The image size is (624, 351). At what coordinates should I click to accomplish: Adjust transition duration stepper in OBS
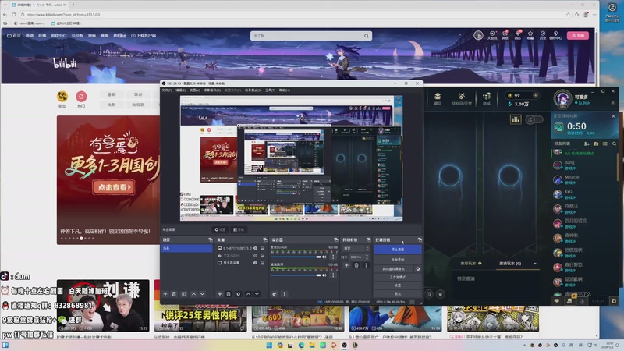pyautogui.click(x=367, y=257)
